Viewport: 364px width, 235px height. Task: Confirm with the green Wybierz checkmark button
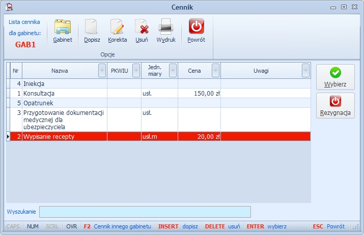tap(335, 77)
